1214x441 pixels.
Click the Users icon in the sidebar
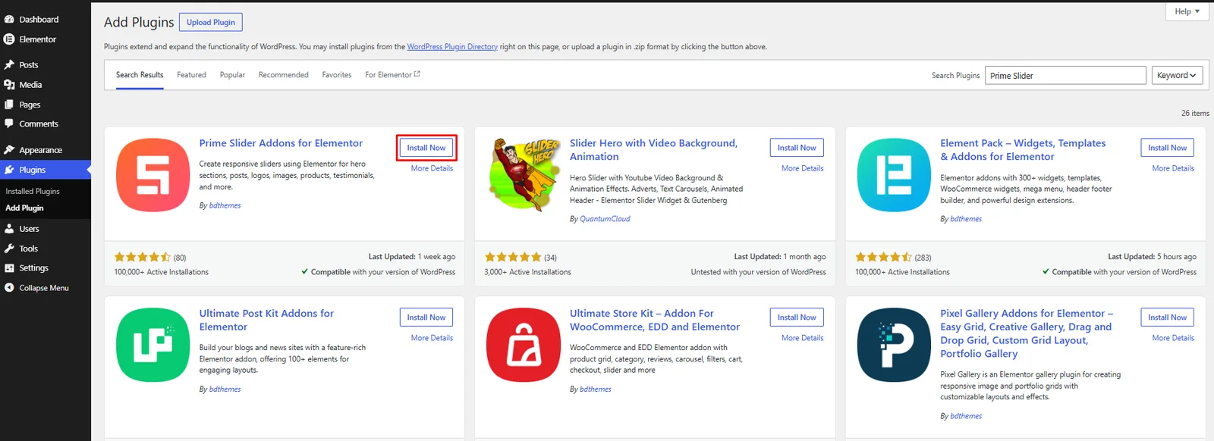pos(9,229)
